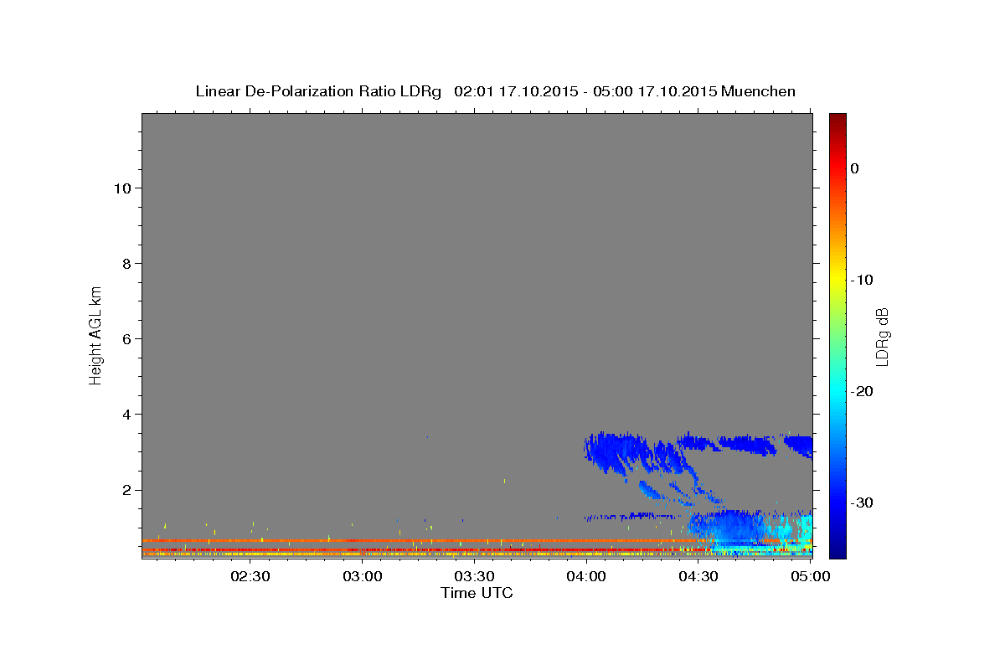Click the 04:30 time tick label

(698, 576)
